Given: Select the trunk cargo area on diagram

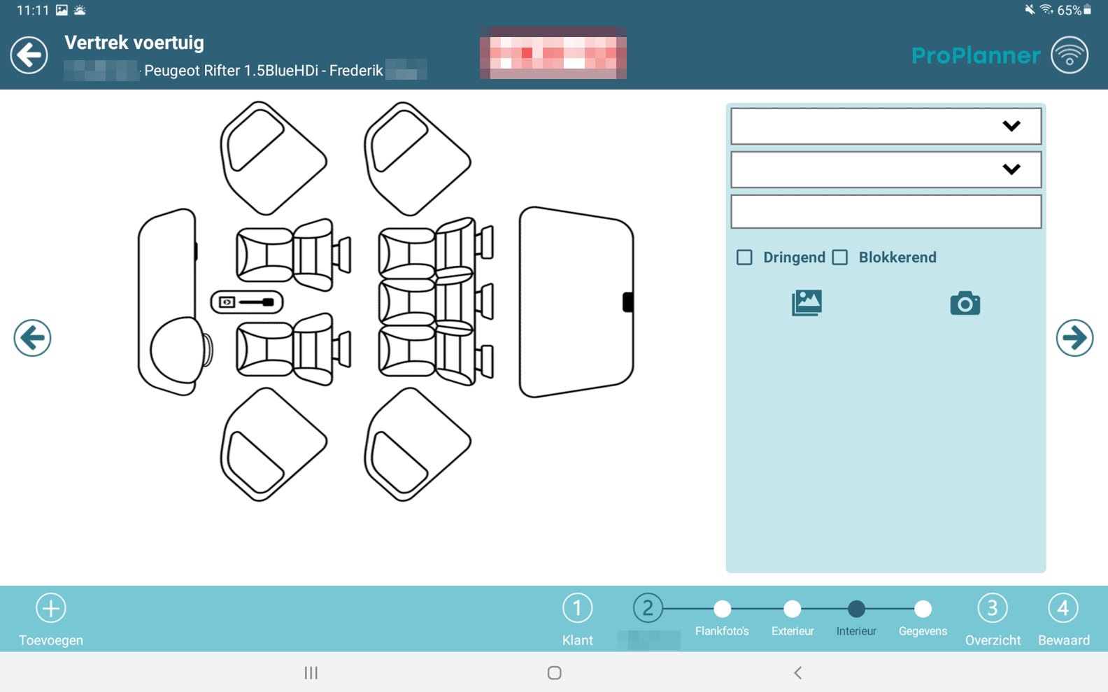Looking at the screenshot, I should coord(576,302).
